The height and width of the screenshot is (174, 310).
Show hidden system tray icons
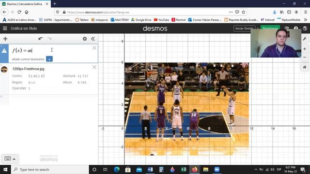[256, 170]
